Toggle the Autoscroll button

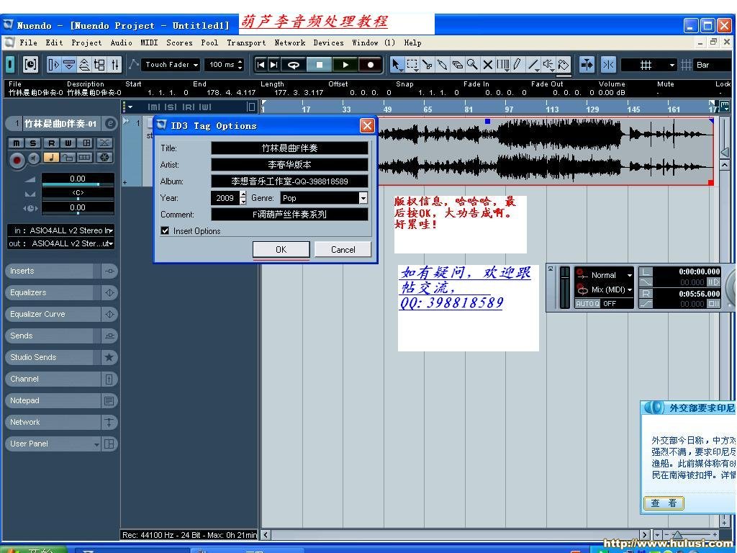point(587,64)
